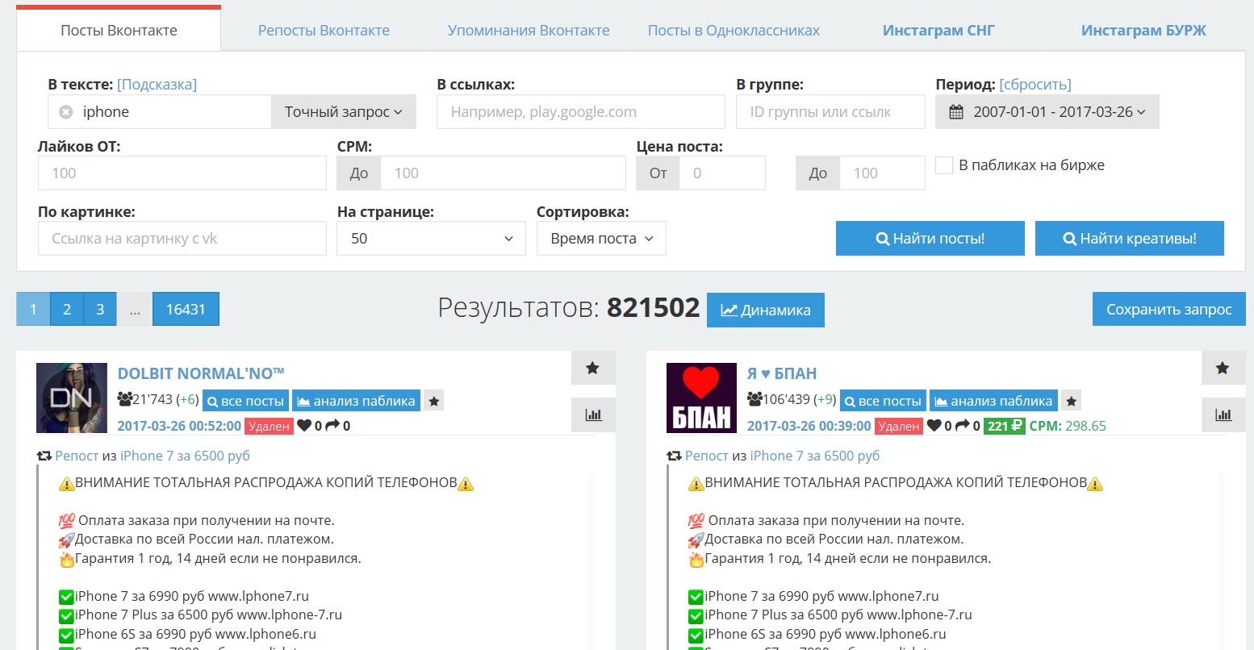Screen dimensions: 1254x650
Task: Click Найти посты! button
Action: [930, 239]
